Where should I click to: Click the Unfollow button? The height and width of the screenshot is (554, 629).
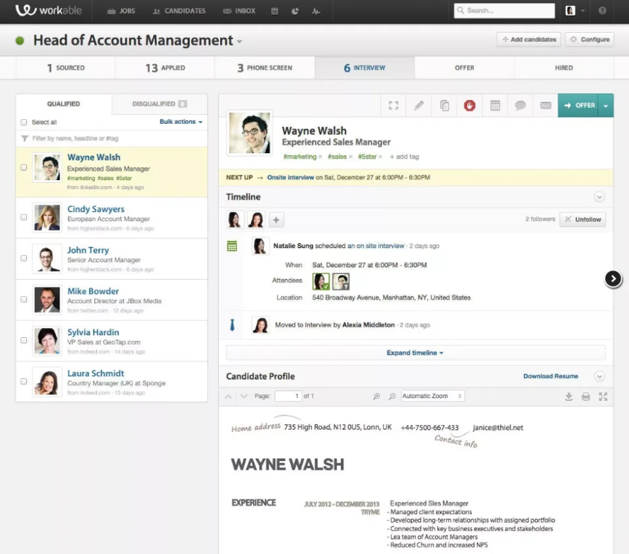[582, 219]
